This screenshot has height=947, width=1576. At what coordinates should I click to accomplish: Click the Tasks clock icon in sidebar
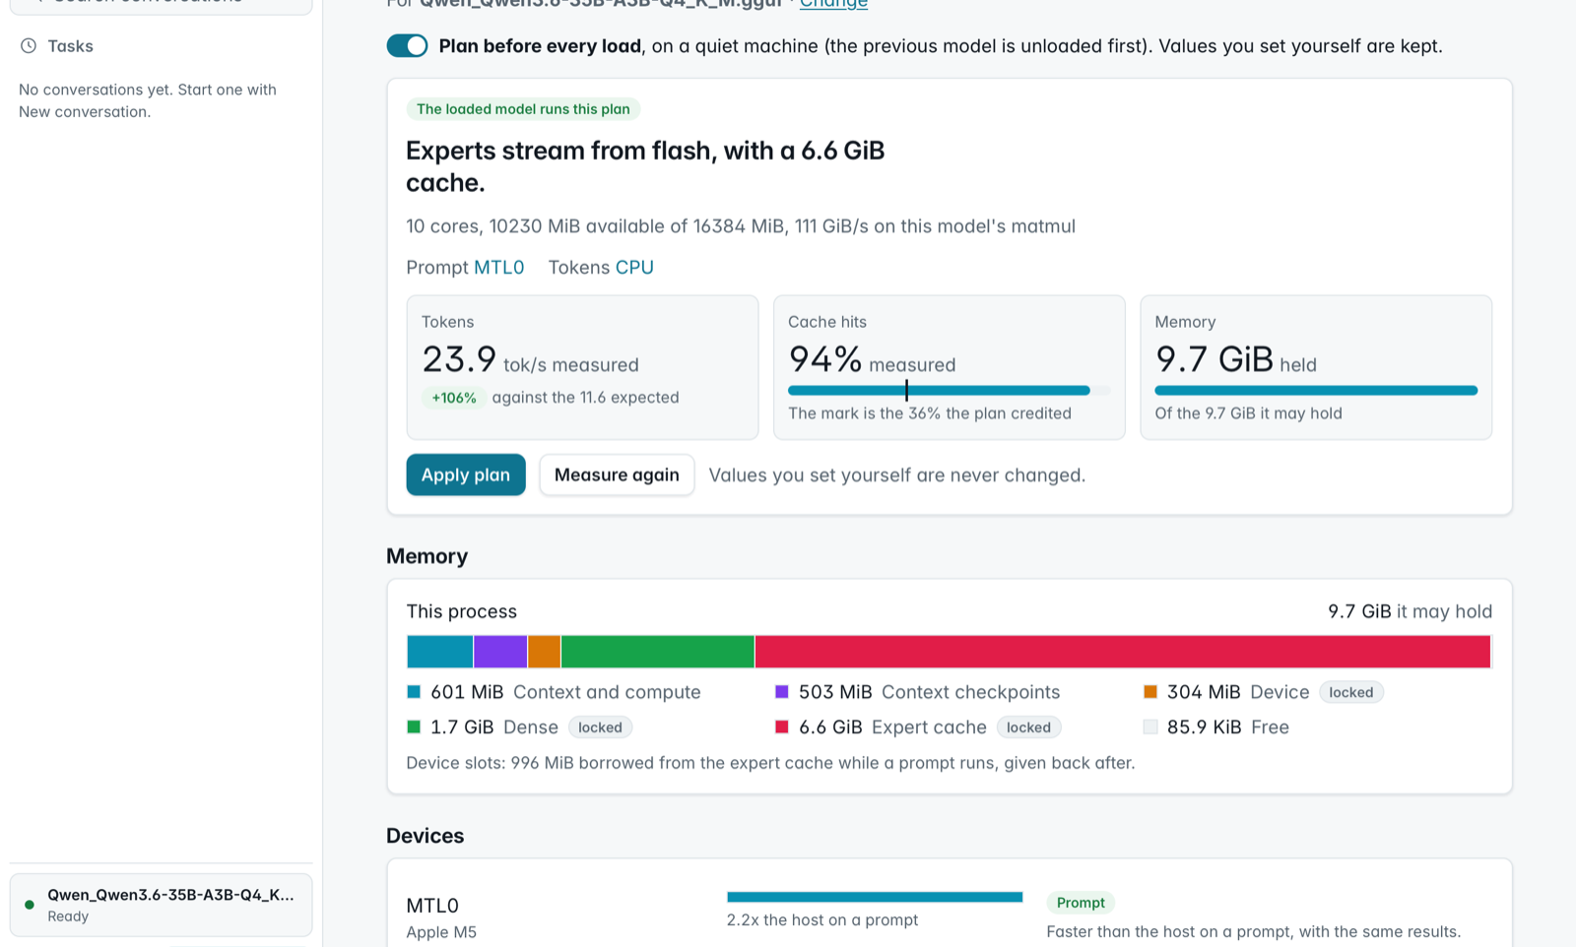coord(29,45)
